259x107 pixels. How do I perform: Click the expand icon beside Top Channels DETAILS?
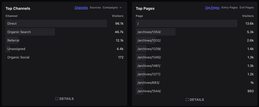click(x=57, y=99)
